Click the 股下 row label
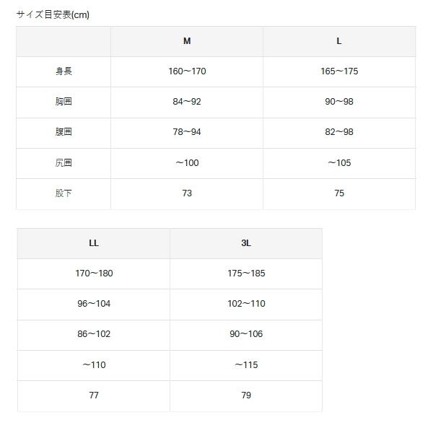 pyautogui.click(x=64, y=193)
